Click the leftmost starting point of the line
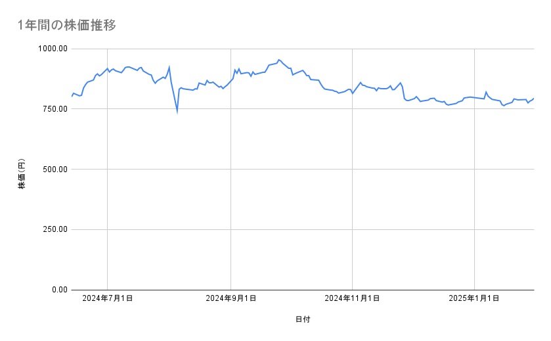This screenshot has width=551, height=341. click(x=72, y=97)
